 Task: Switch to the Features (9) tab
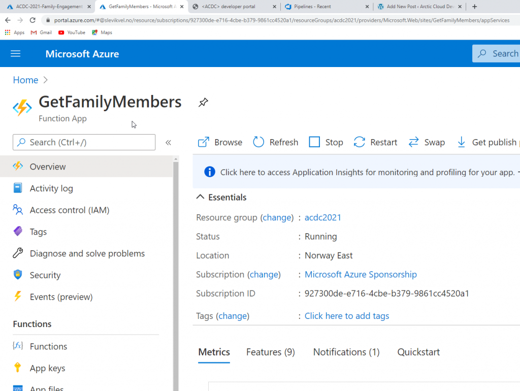point(270,352)
